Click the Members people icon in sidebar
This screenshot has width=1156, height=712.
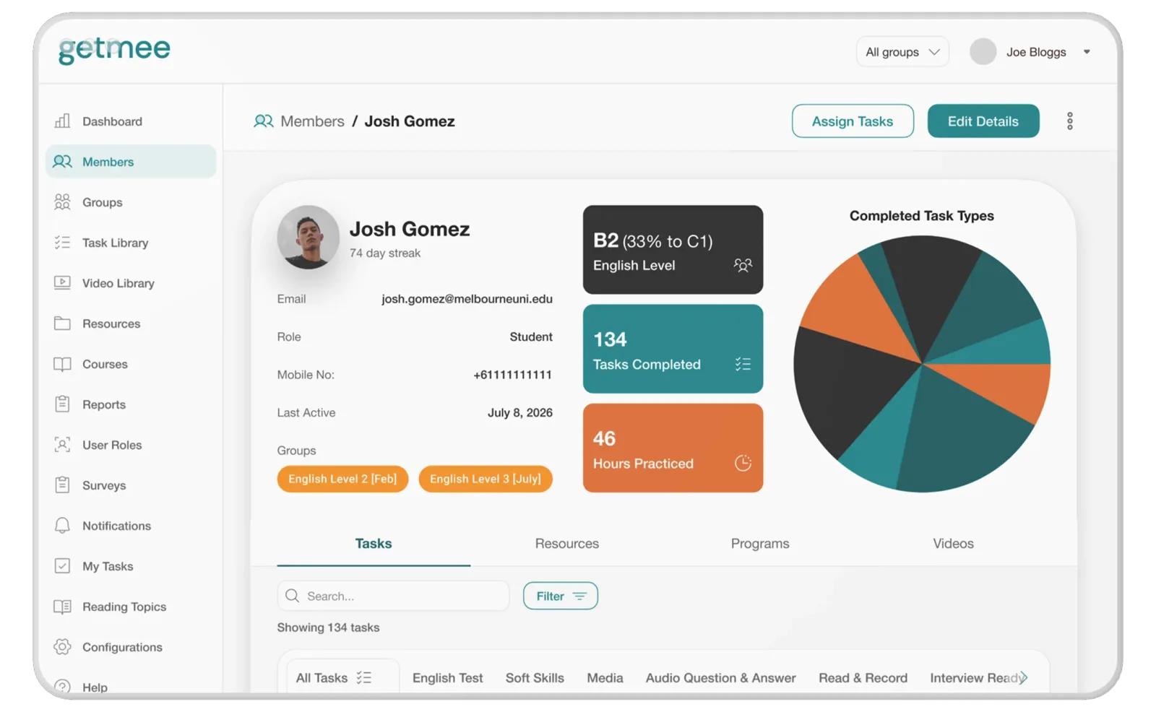point(63,161)
